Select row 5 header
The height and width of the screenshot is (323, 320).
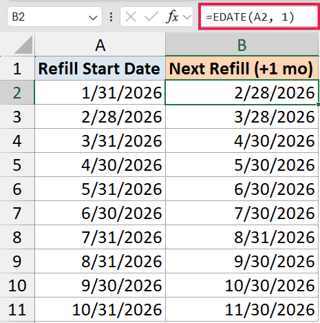[17, 165]
